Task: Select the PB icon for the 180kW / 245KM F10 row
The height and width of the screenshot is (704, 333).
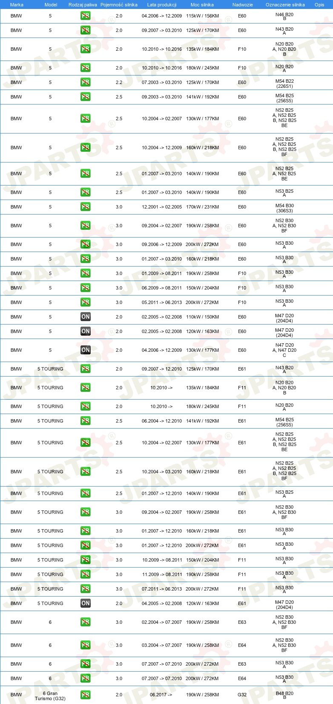Action: click(x=86, y=68)
